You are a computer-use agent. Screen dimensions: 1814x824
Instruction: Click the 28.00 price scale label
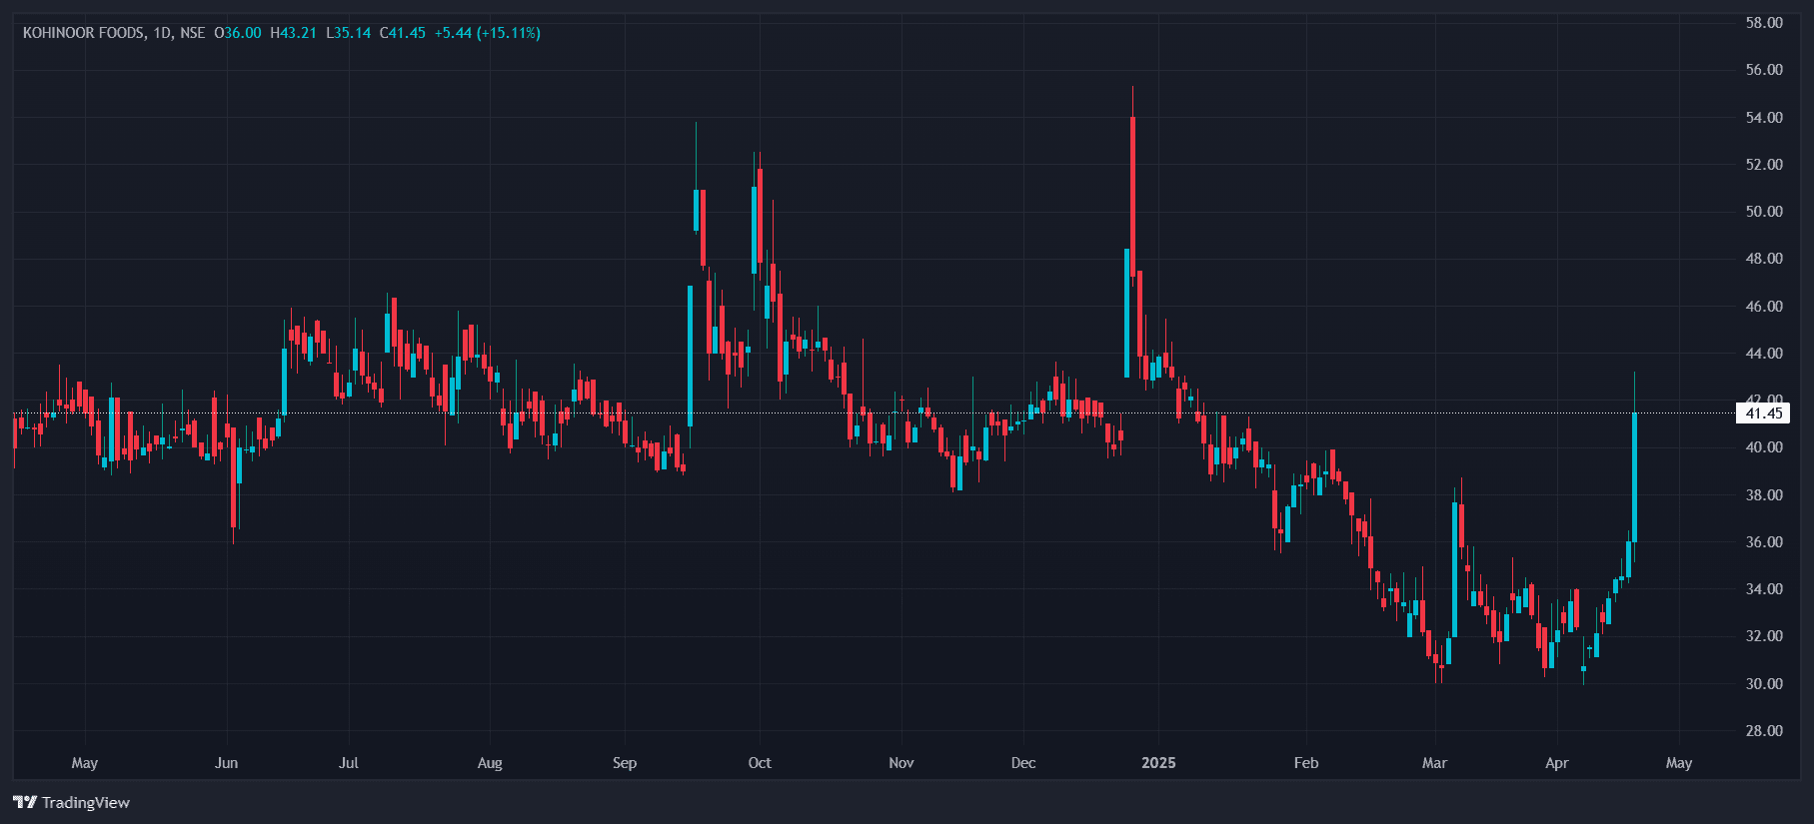pos(1764,730)
